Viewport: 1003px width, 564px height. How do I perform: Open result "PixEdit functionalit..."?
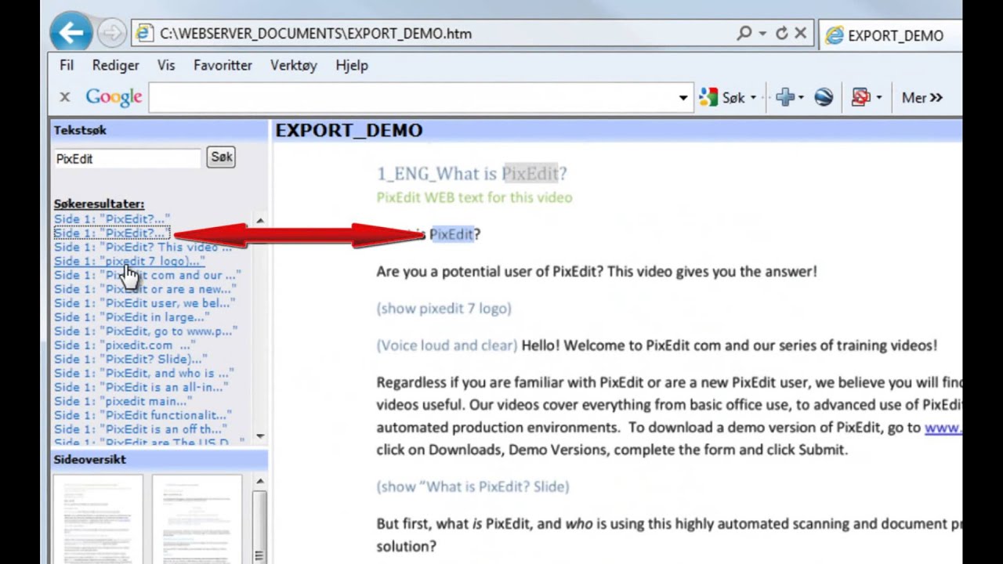pyautogui.click(x=143, y=415)
